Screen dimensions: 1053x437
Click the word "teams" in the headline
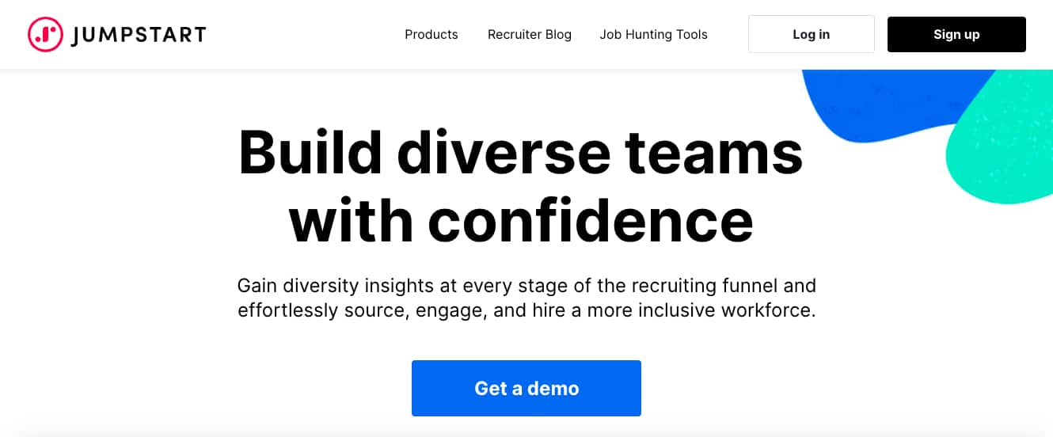(713, 154)
